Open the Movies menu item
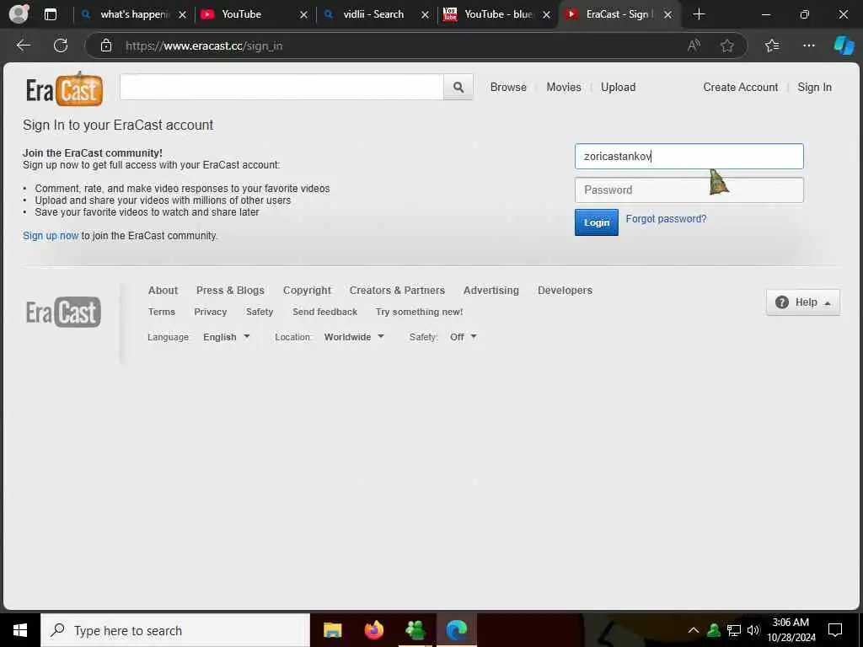 point(564,87)
